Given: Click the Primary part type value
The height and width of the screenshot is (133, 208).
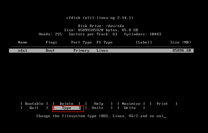Looking at the screenshot, I should click(82, 51).
